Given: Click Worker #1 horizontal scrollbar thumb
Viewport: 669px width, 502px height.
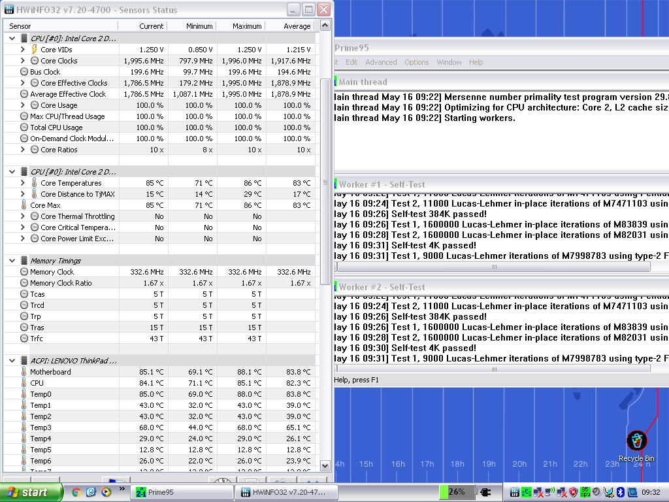Looking at the screenshot, I should 494,267.
